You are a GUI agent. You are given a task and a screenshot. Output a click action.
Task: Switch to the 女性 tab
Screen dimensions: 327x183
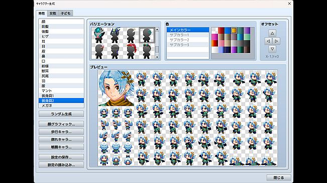pos(53,13)
